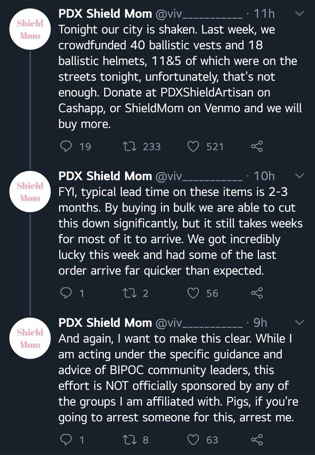Like the tweet showing 521 likes
Viewport: 315px width, 455px height.
[193, 146]
